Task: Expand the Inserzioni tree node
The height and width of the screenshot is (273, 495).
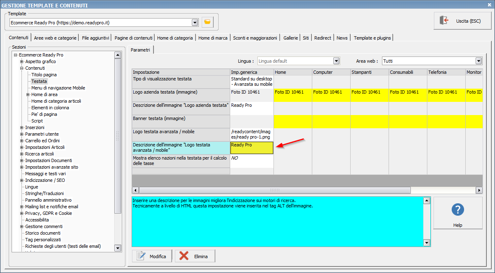Action: pyautogui.click(x=21, y=127)
